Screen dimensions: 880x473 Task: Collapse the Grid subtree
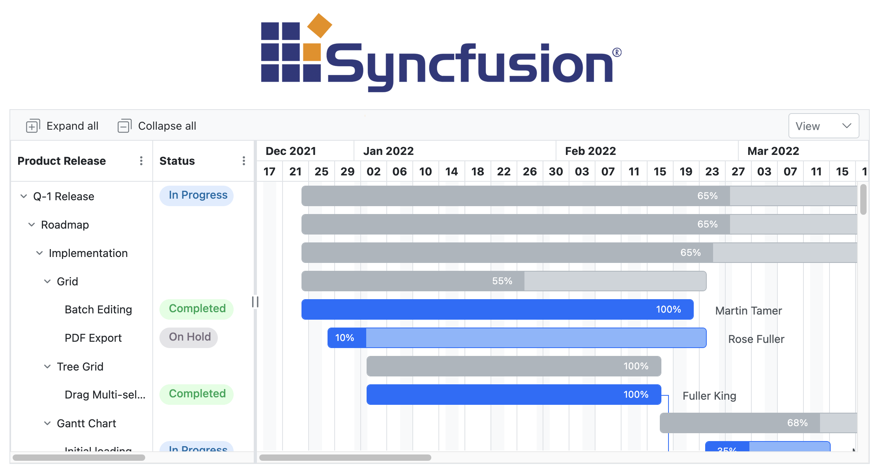pyautogui.click(x=47, y=281)
